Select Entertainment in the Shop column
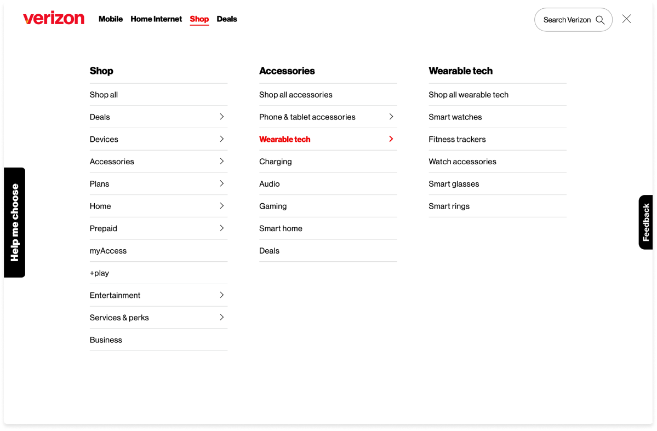This screenshot has height=431, width=657. (x=115, y=295)
